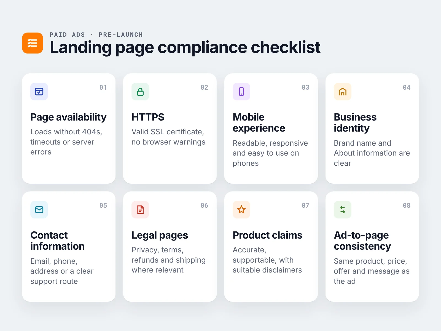Screen dimensions: 441x331
Task: Select the Page availability card title
Action: click(68, 117)
